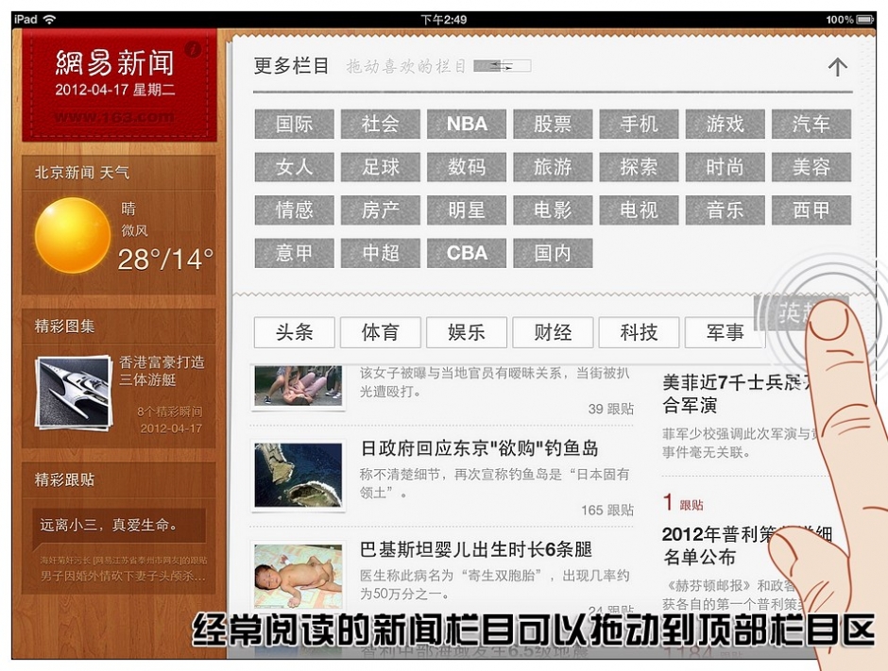Viewport: 888px width, 671px height.
Task: Pick the 手机 category tile
Action: tap(639, 124)
